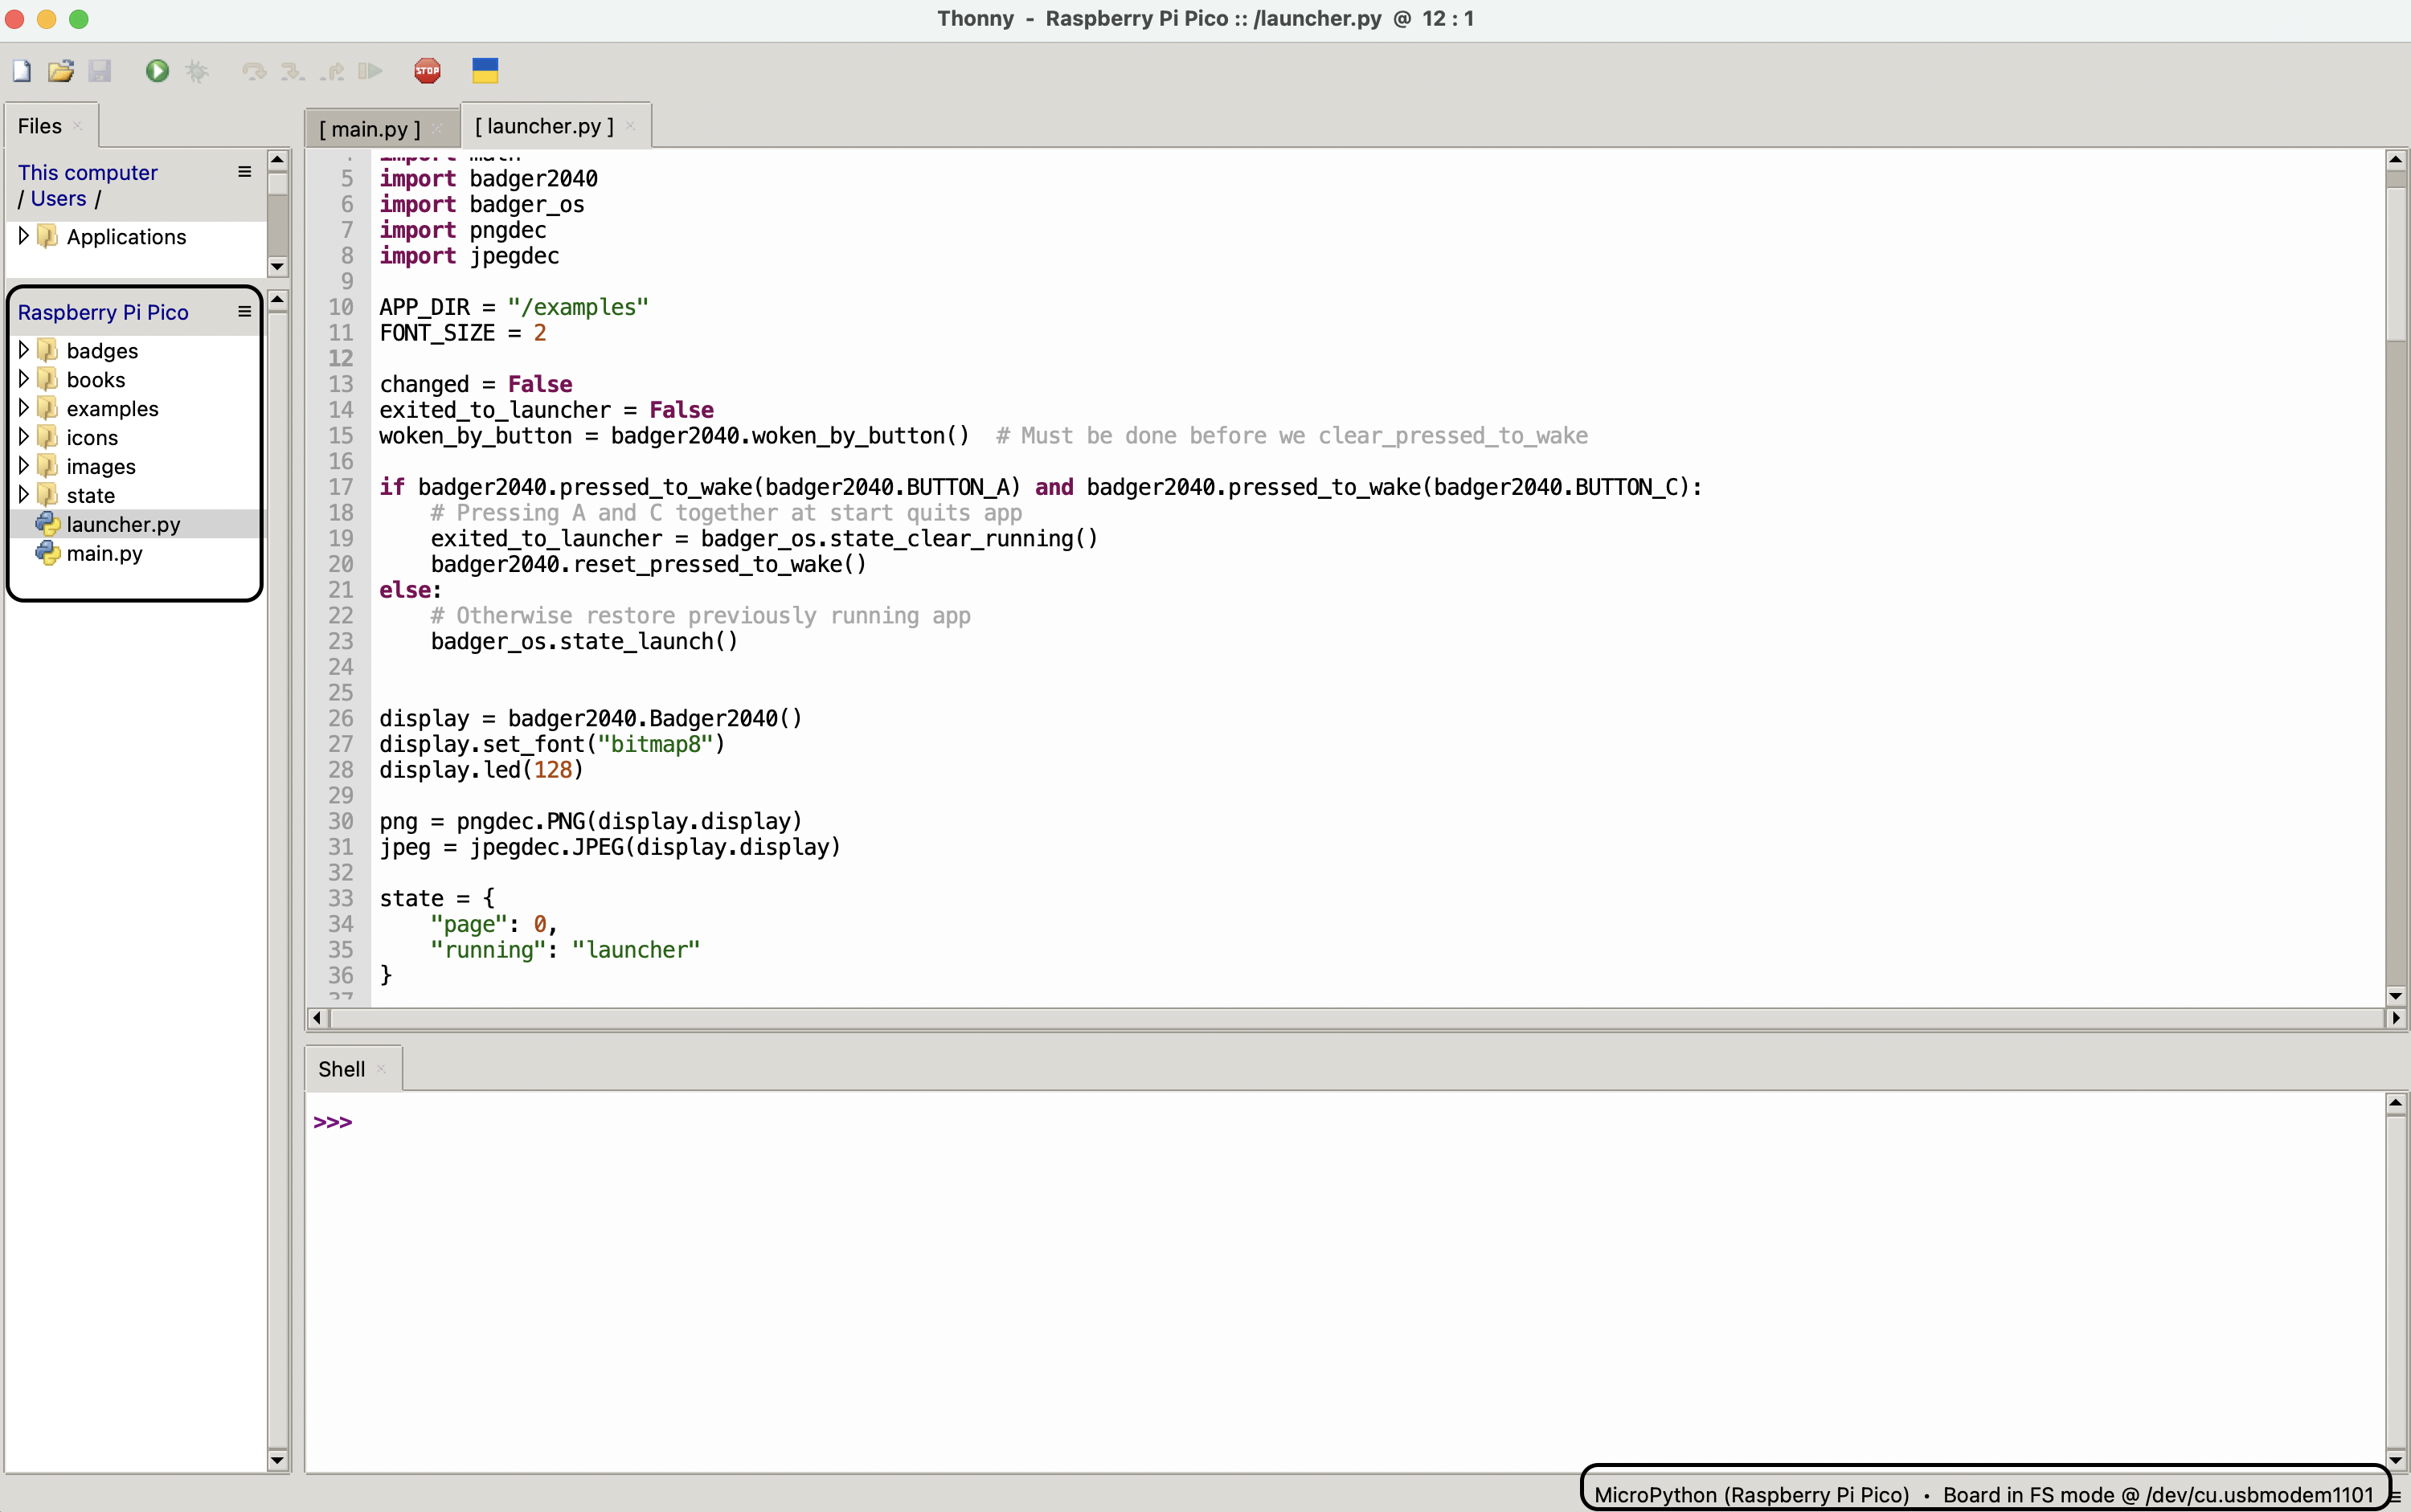Click line 12 in the code editor
2411x1512 pixels.
(x=1376, y=358)
